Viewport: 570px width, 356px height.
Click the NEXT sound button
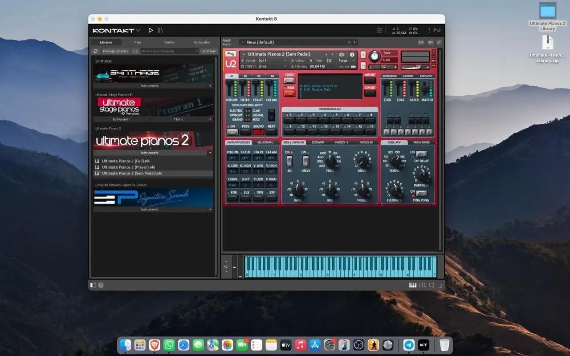point(271,132)
